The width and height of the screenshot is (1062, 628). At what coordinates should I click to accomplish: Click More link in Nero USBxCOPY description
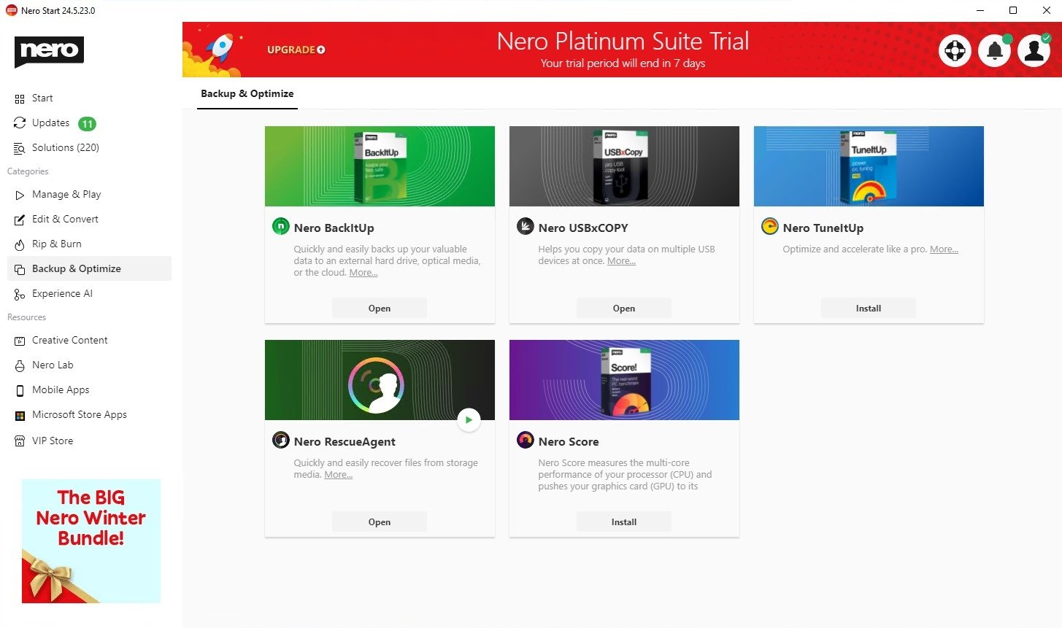point(622,261)
